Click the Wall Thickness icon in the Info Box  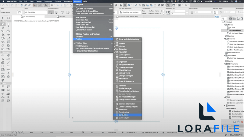tap(192, 12)
